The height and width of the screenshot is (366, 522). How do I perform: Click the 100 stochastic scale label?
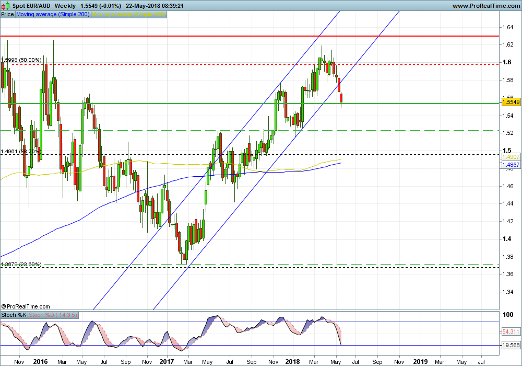coord(508,314)
